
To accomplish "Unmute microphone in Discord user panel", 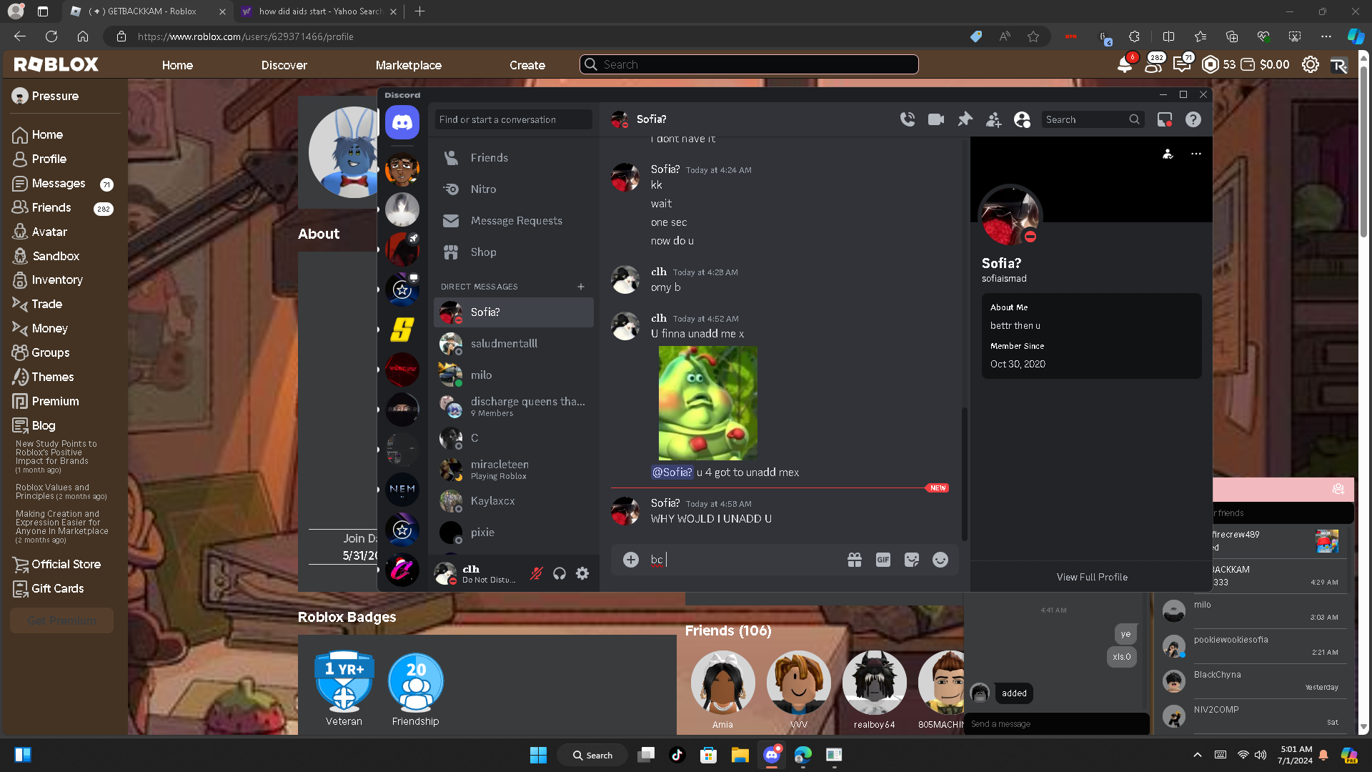I will click(537, 573).
